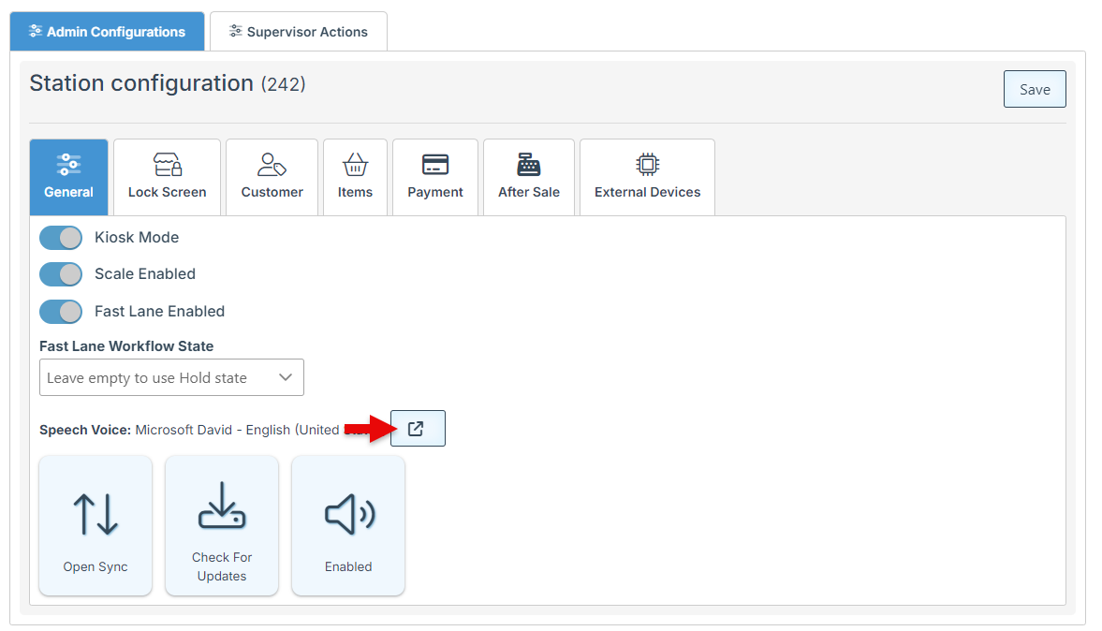
Task: Toggle the Kiosk Mode switch
Action: 61,238
